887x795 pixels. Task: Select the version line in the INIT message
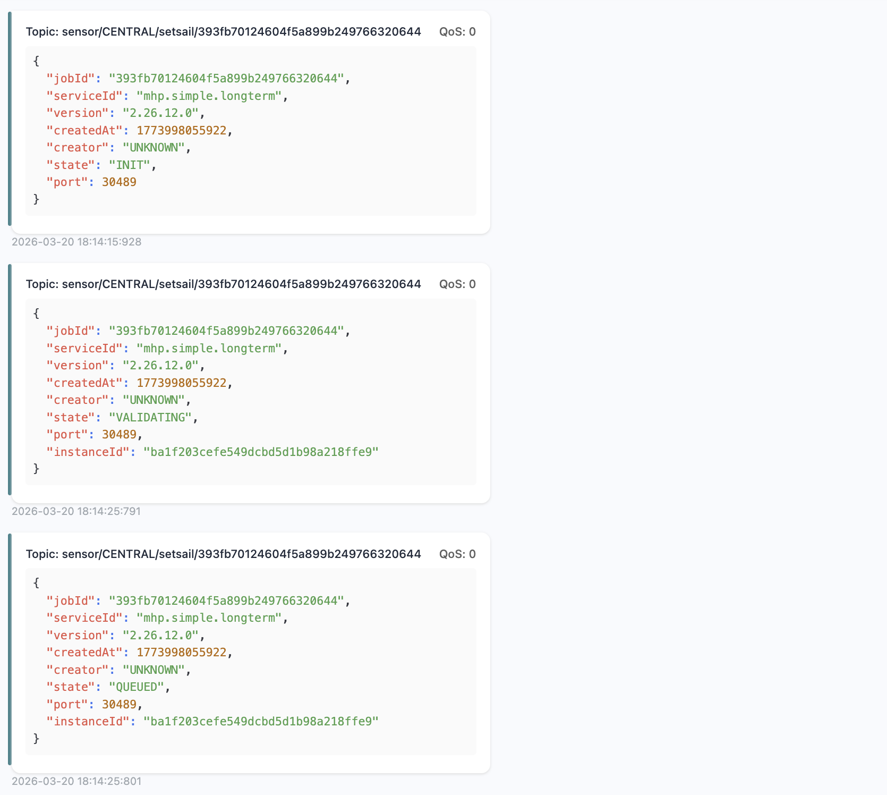pos(125,113)
